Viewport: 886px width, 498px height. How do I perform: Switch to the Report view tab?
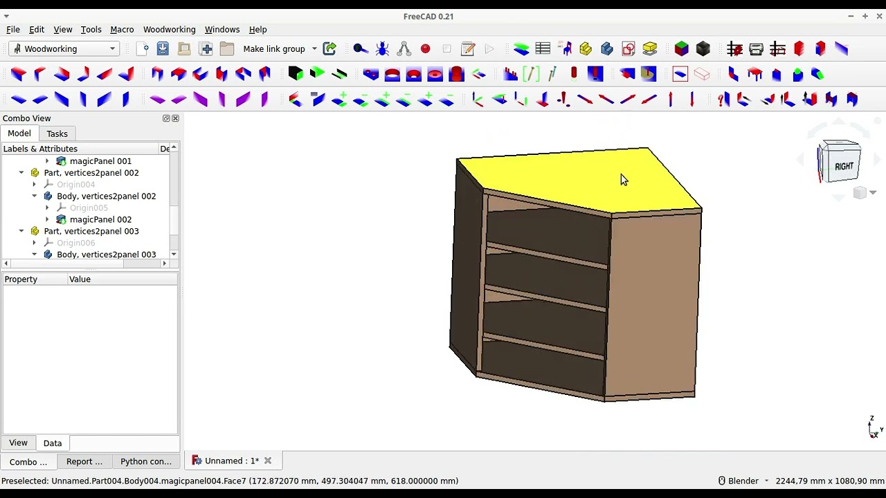pos(84,461)
